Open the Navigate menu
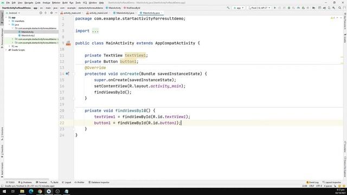The image size is (347, 195). [x=29, y=3]
